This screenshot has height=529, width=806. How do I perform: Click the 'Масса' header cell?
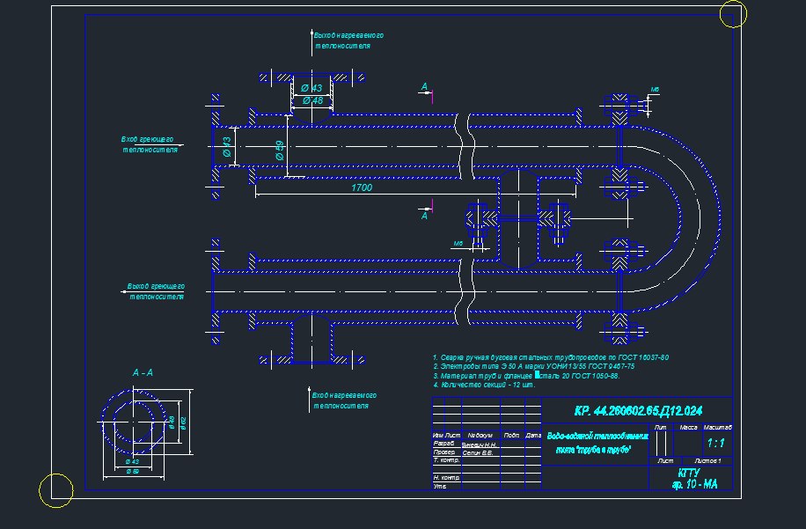pyautogui.click(x=688, y=427)
